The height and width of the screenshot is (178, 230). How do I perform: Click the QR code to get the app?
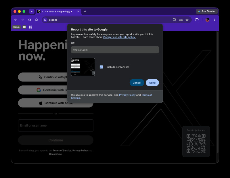[196, 143]
